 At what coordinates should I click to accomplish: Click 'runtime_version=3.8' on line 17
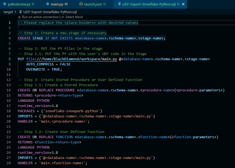pos(38,106)
